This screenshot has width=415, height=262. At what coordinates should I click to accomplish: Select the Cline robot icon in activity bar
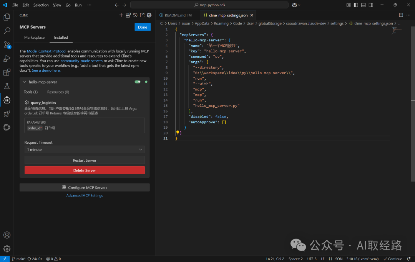point(7,100)
